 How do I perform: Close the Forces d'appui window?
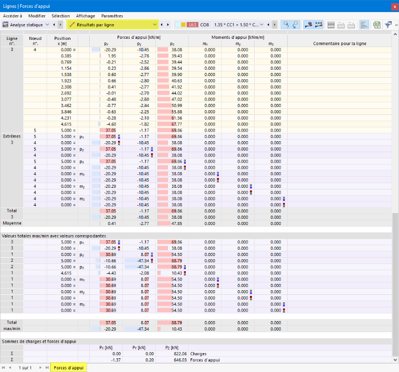[x=394, y=6]
